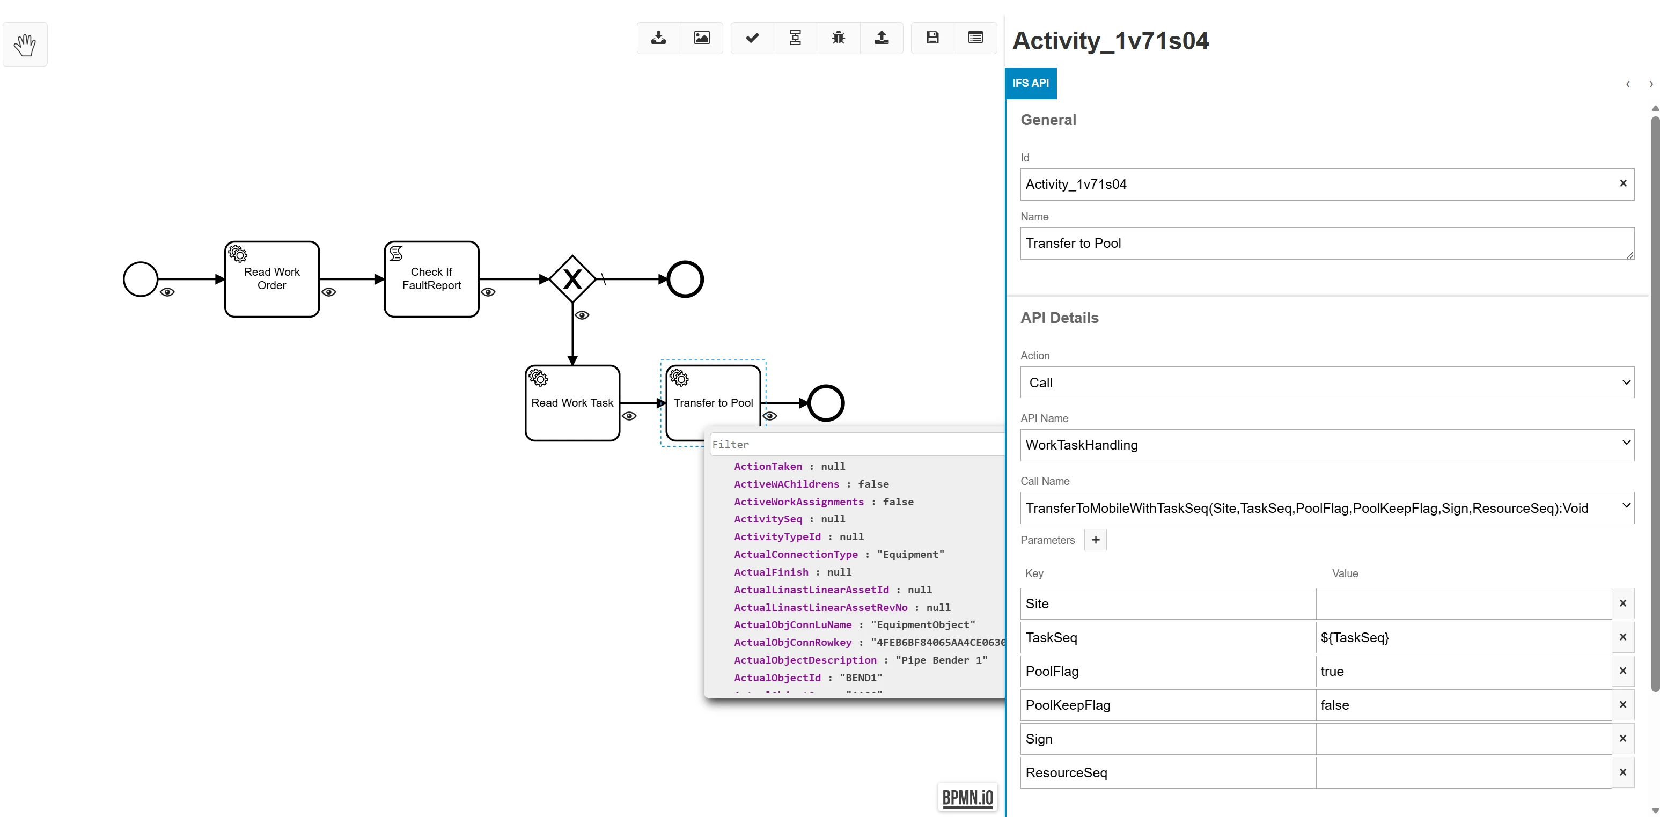The width and height of the screenshot is (1660, 817).
Task: Select the IFS API tab
Action: [1031, 83]
